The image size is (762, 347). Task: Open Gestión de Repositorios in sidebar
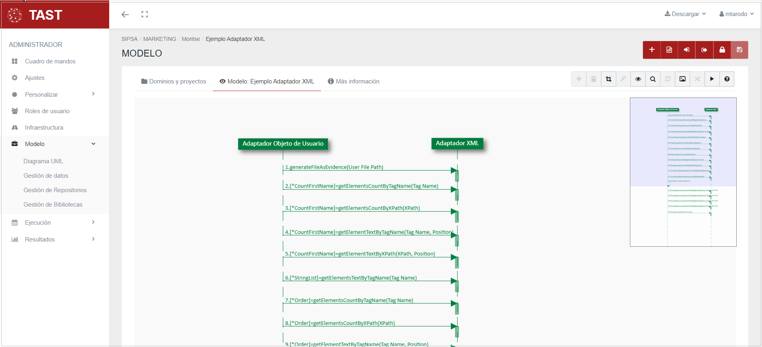(x=55, y=190)
